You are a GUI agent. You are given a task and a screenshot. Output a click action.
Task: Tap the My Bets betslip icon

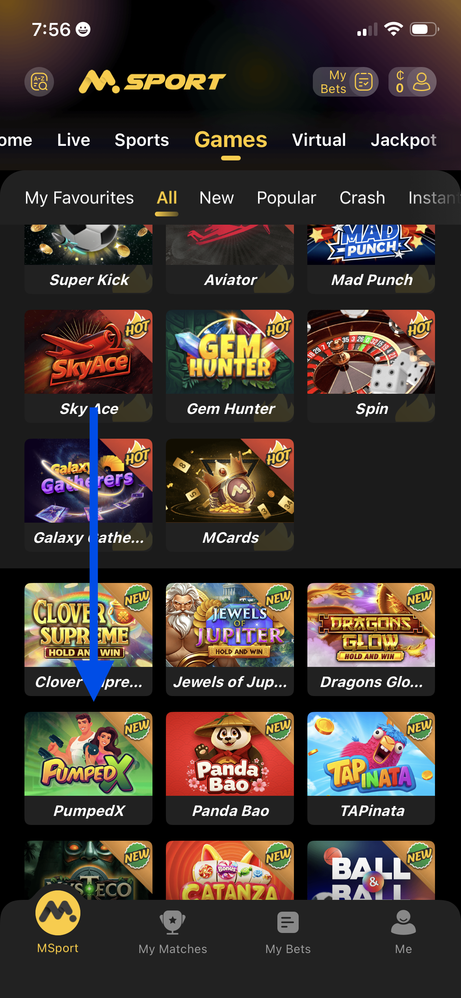[x=363, y=82]
